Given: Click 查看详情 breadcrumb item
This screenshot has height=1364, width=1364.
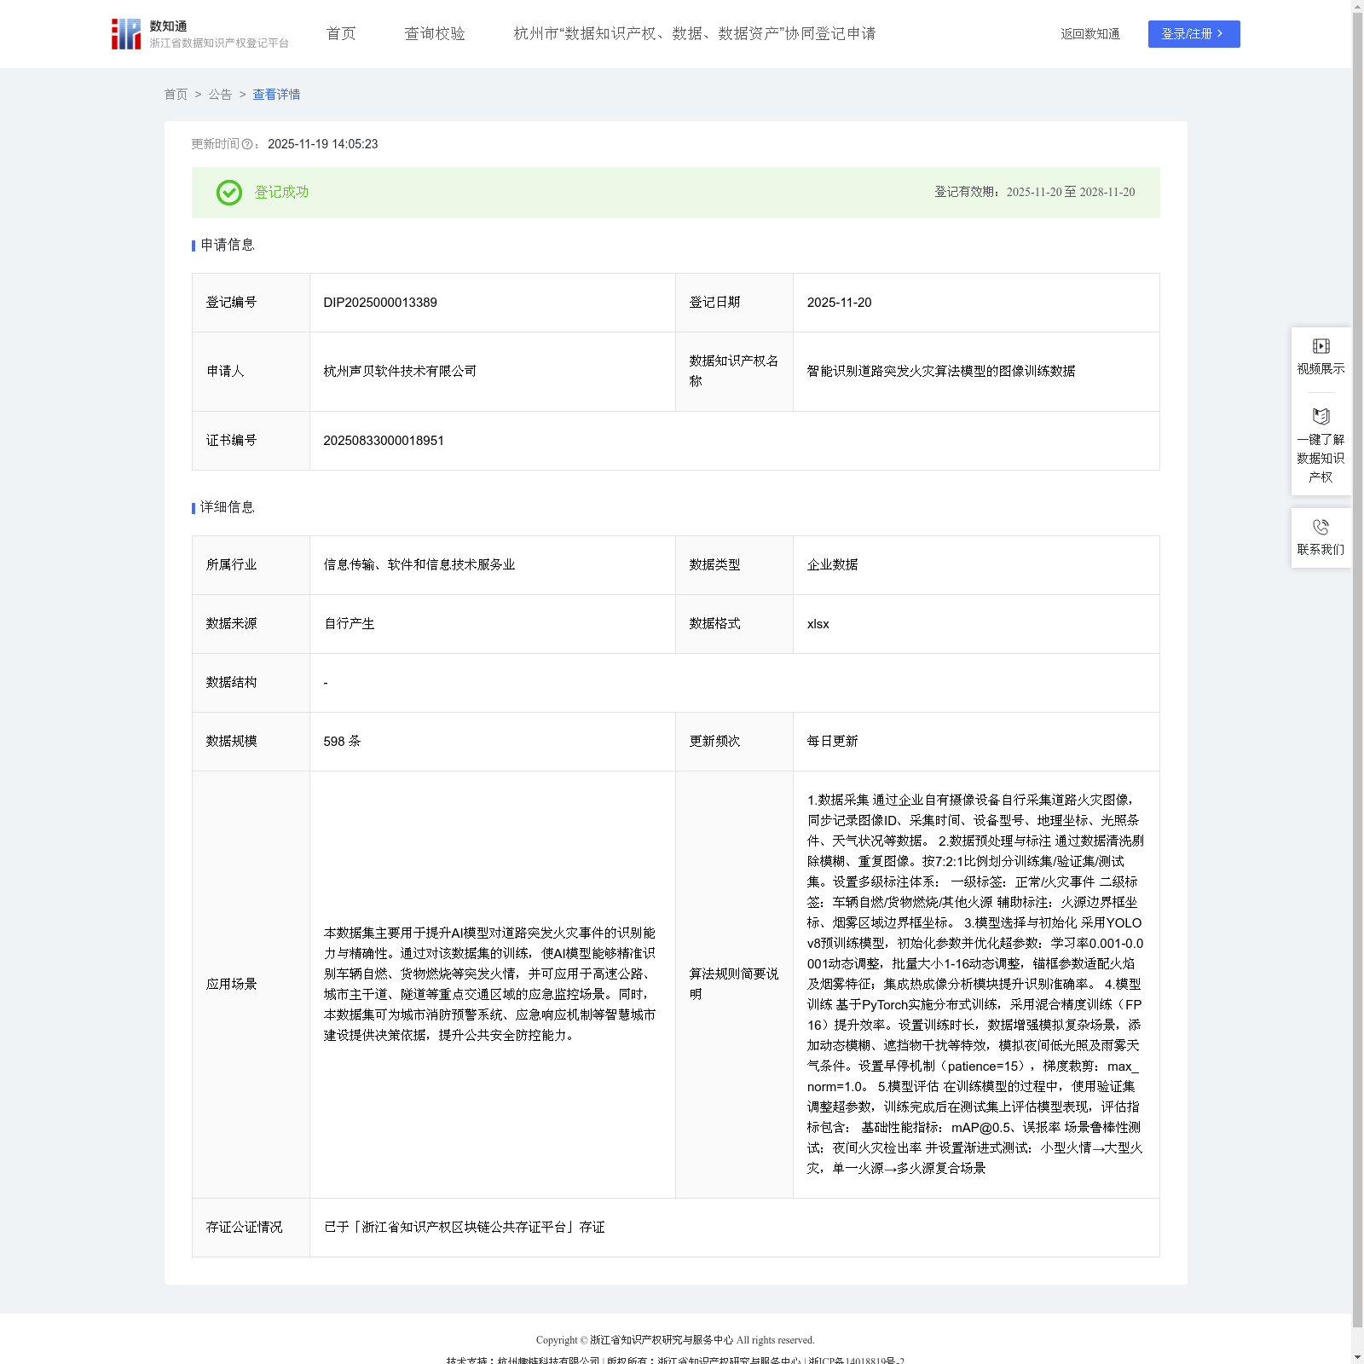Looking at the screenshot, I should [x=276, y=95].
